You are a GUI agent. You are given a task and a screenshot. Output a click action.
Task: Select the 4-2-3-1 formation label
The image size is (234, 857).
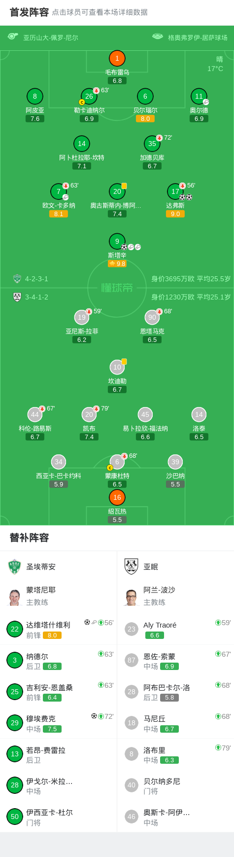tap(36, 279)
